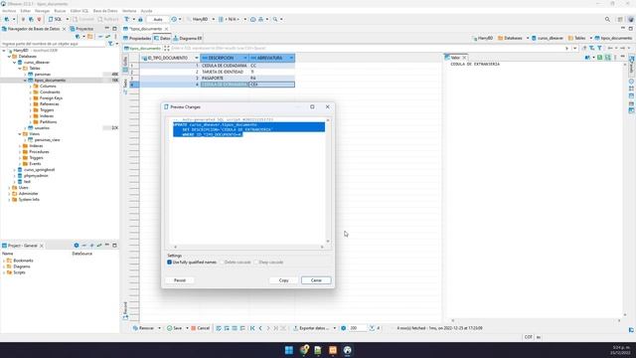Open the ID_TIPO_DOCUMENTO column sort arrow

[197, 58]
